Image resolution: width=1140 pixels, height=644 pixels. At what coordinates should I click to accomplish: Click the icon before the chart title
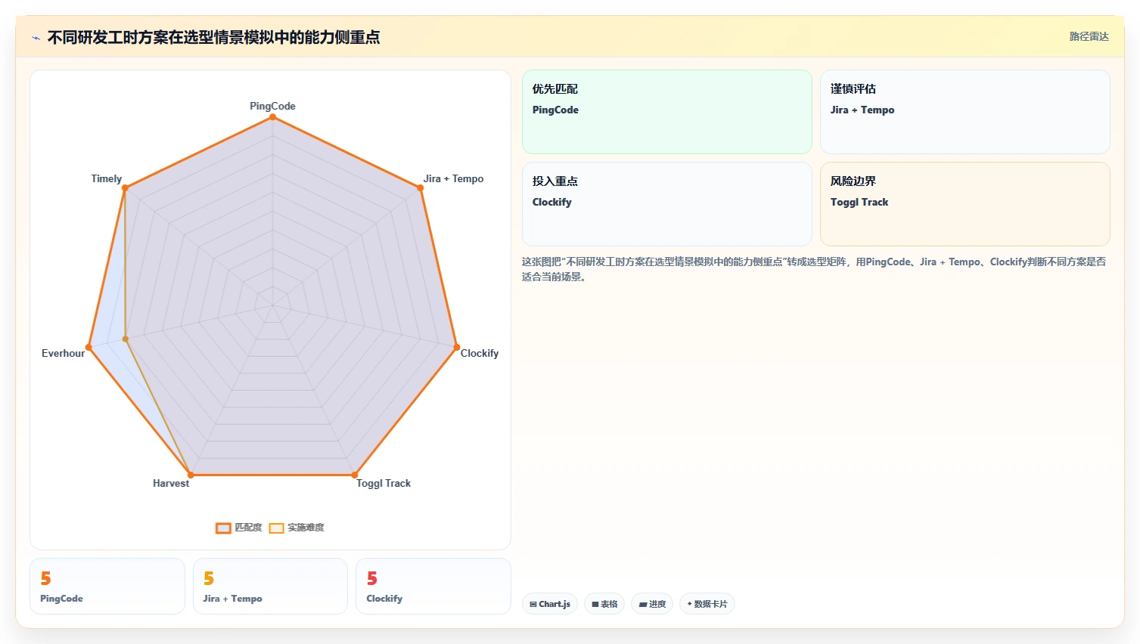coord(36,38)
